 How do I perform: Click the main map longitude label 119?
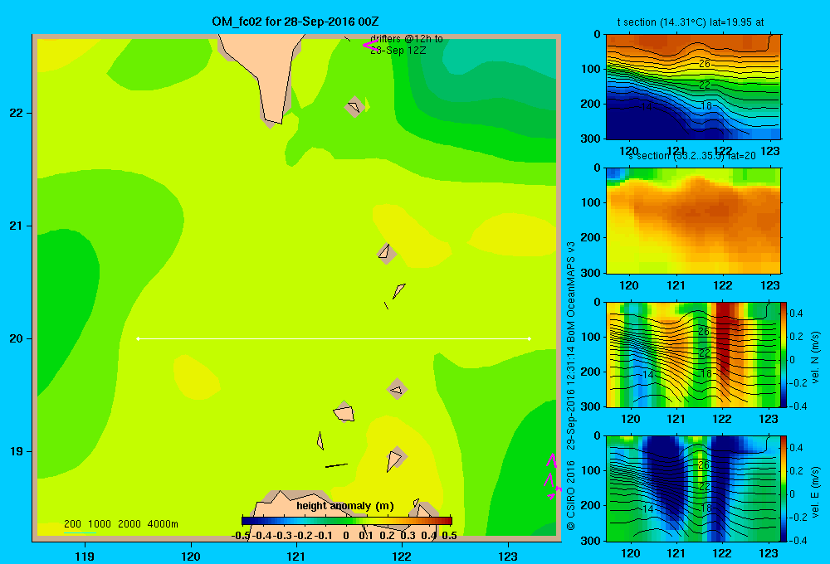pos(85,556)
